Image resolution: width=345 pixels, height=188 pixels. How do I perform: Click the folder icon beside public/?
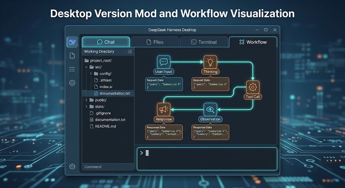tap(92, 100)
